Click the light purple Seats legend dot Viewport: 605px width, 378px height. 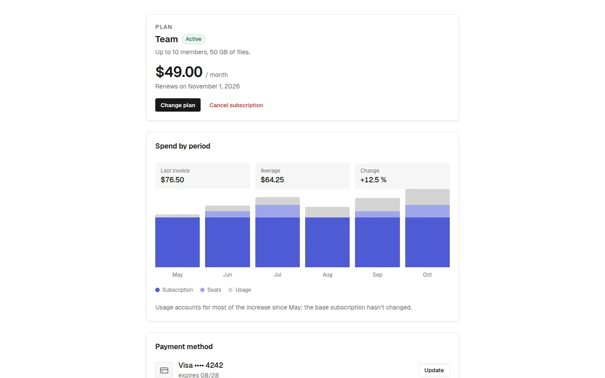tap(202, 290)
